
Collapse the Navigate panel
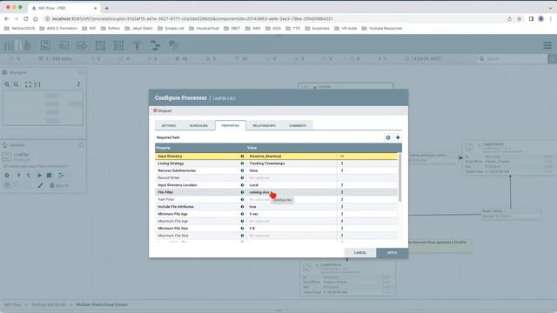point(81,72)
